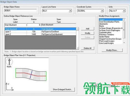Click Show Enlarged Sketch button
Screen dimensions: 130x96
[x=62, y=89]
